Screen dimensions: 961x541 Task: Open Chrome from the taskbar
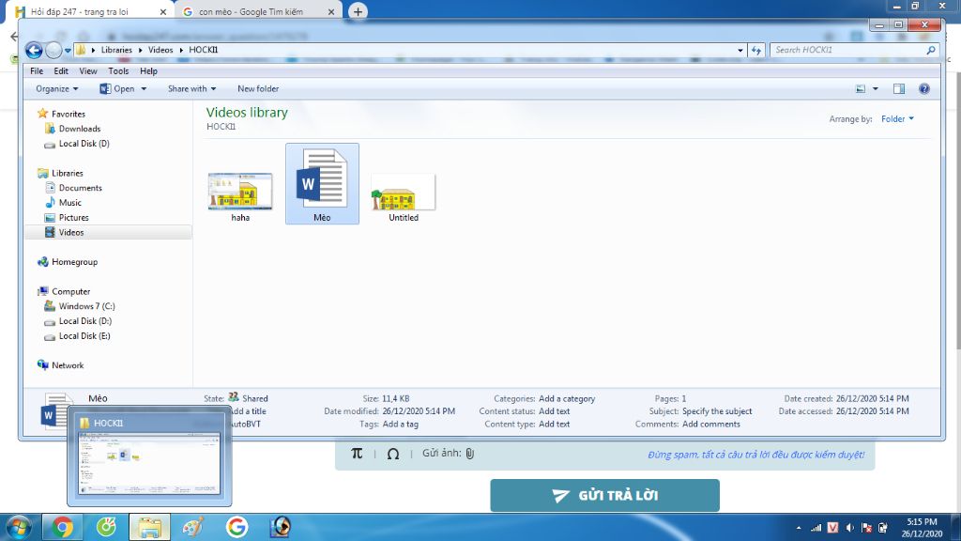coord(62,527)
